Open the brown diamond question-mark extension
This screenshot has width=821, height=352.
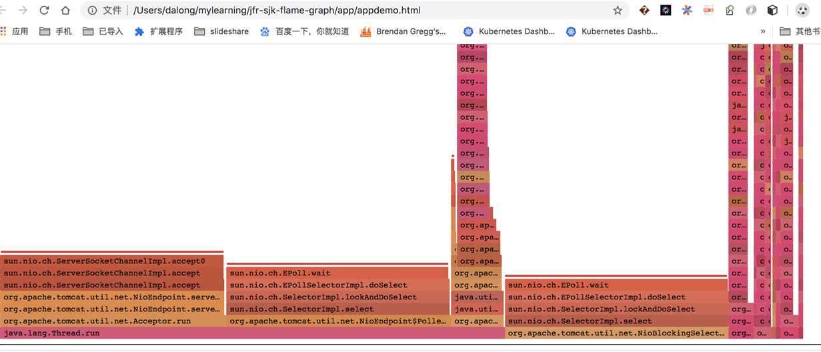[x=644, y=11]
